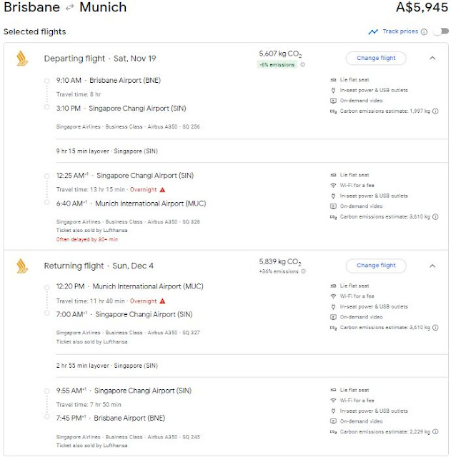Screen dimensions: 456x457
Task: Click the -6% emissions badge
Action: pos(277,65)
